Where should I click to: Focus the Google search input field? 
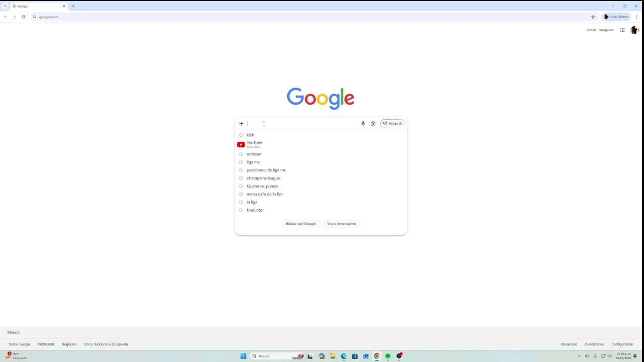click(302, 123)
